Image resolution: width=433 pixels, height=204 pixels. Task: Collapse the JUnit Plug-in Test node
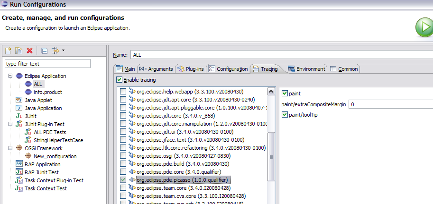(x=10, y=124)
